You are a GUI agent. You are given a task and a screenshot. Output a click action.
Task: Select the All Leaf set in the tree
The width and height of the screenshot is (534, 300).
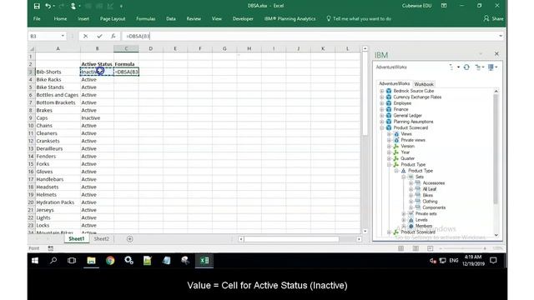pos(430,189)
